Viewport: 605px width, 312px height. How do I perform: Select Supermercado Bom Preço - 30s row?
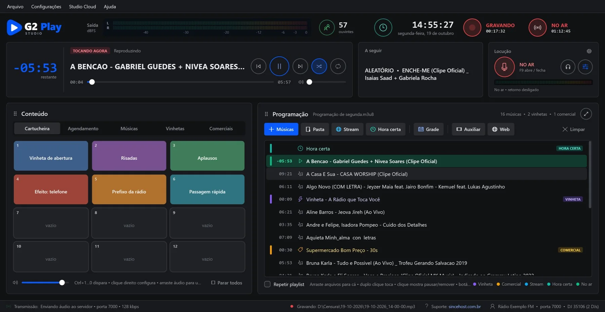click(426, 250)
